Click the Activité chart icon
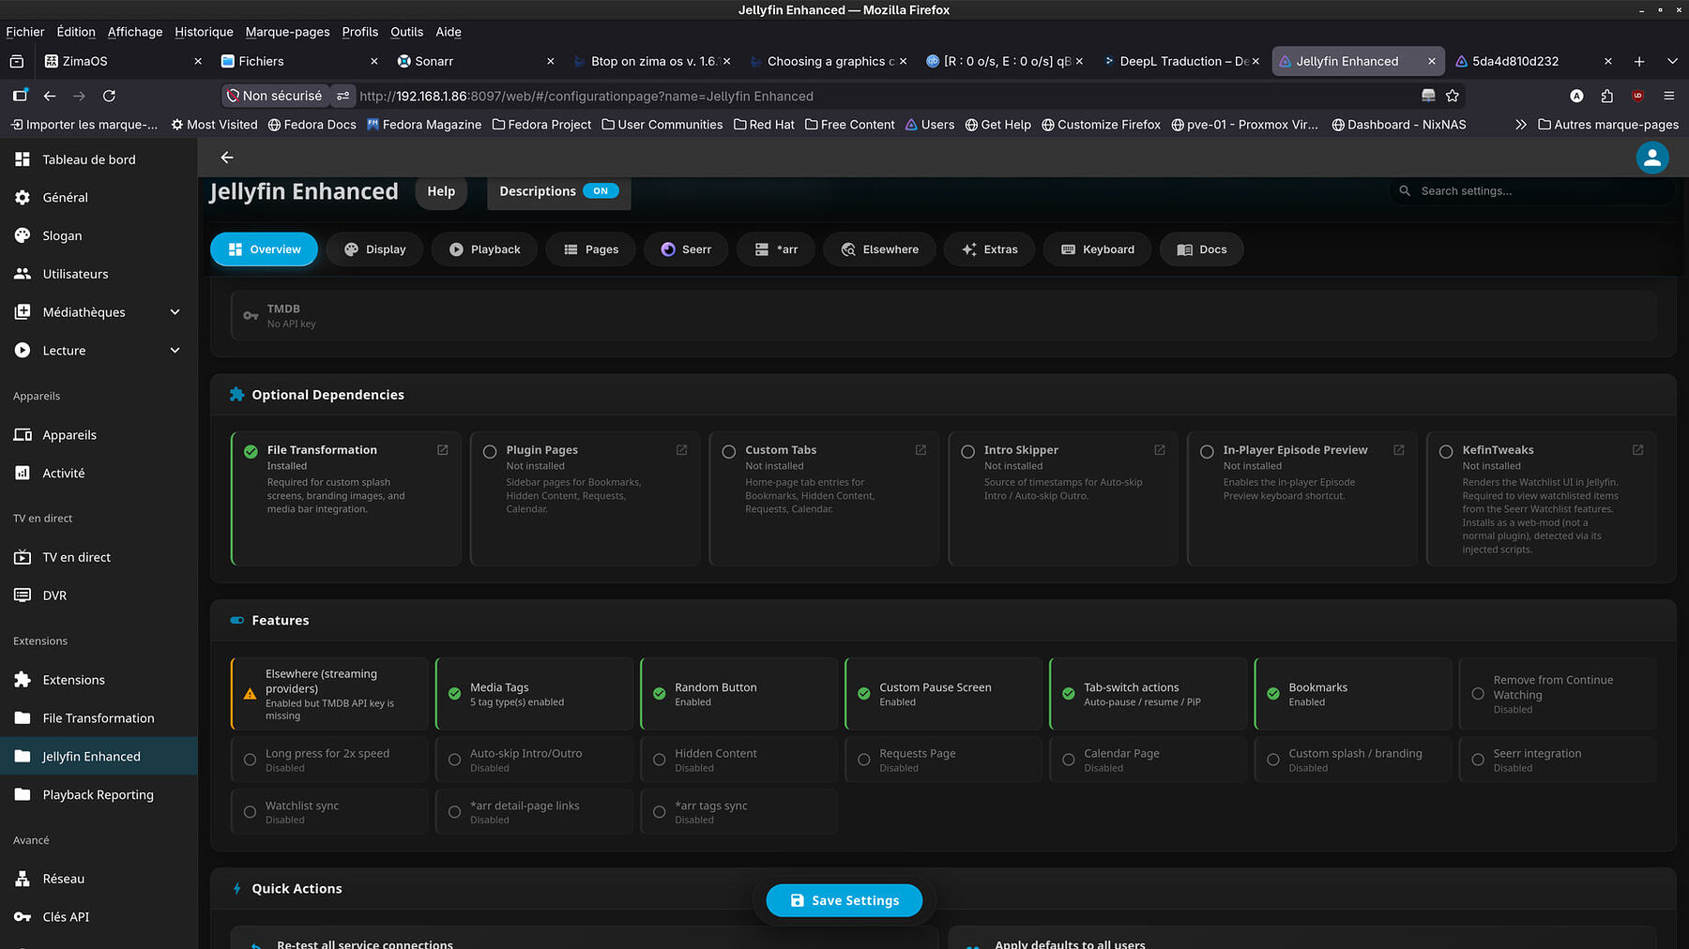The width and height of the screenshot is (1689, 949). point(23,474)
